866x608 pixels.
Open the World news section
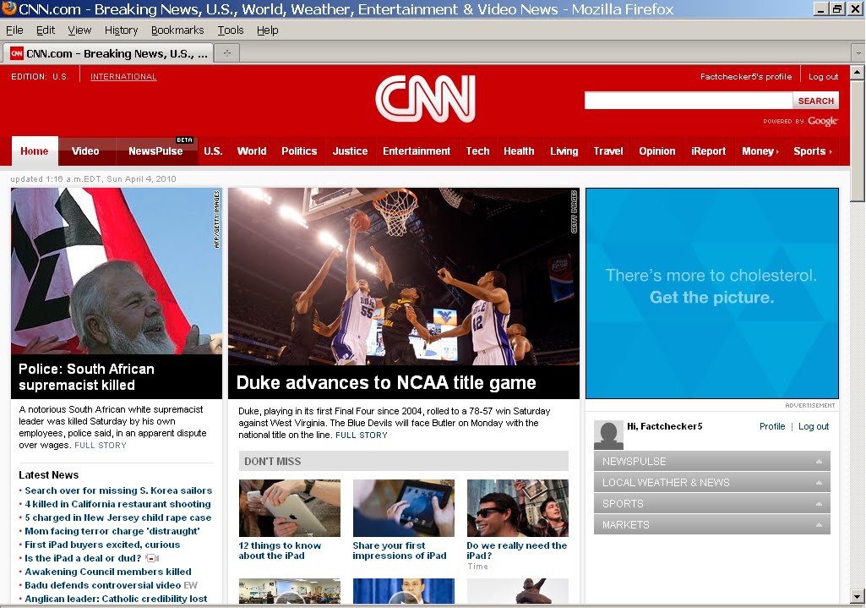click(252, 151)
